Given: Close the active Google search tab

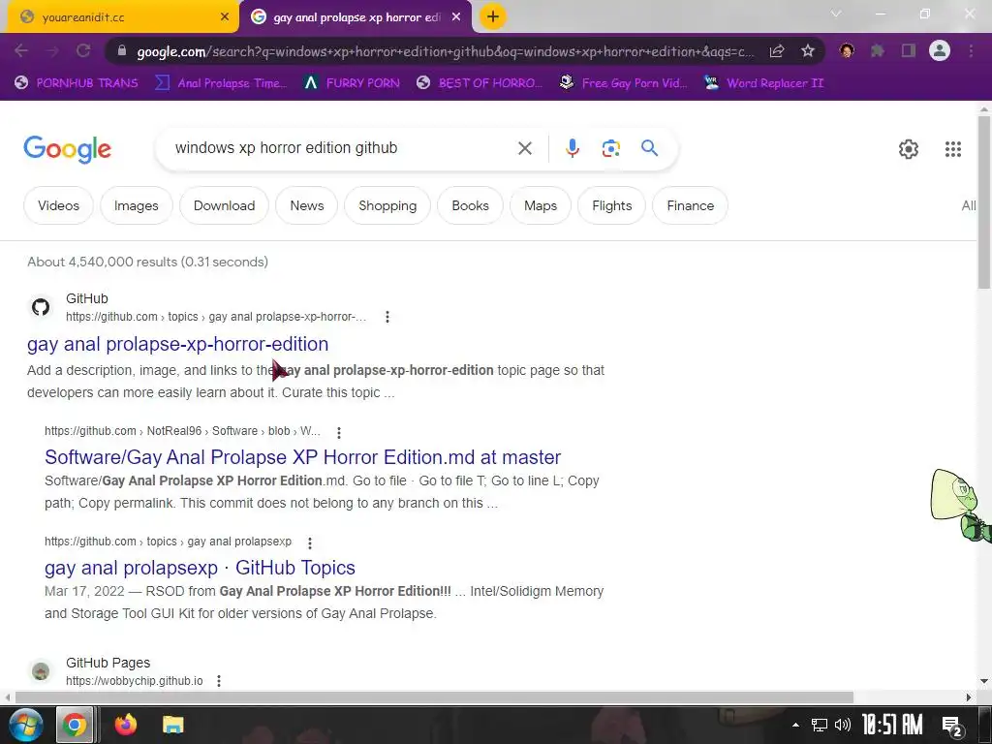Looking at the screenshot, I should [x=456, y=17].
